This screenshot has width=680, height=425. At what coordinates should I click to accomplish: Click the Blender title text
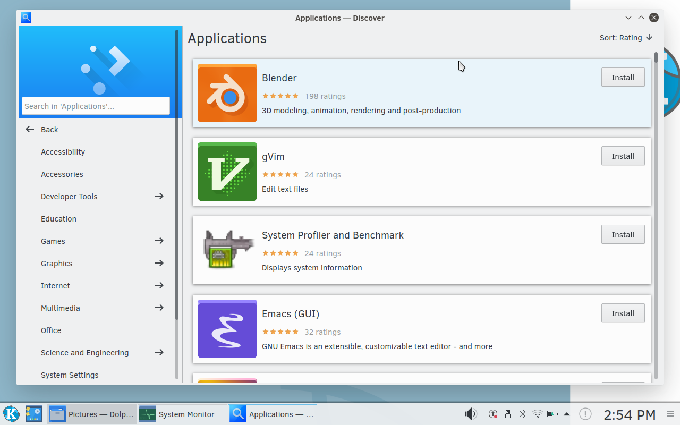[x=279, y=78]
